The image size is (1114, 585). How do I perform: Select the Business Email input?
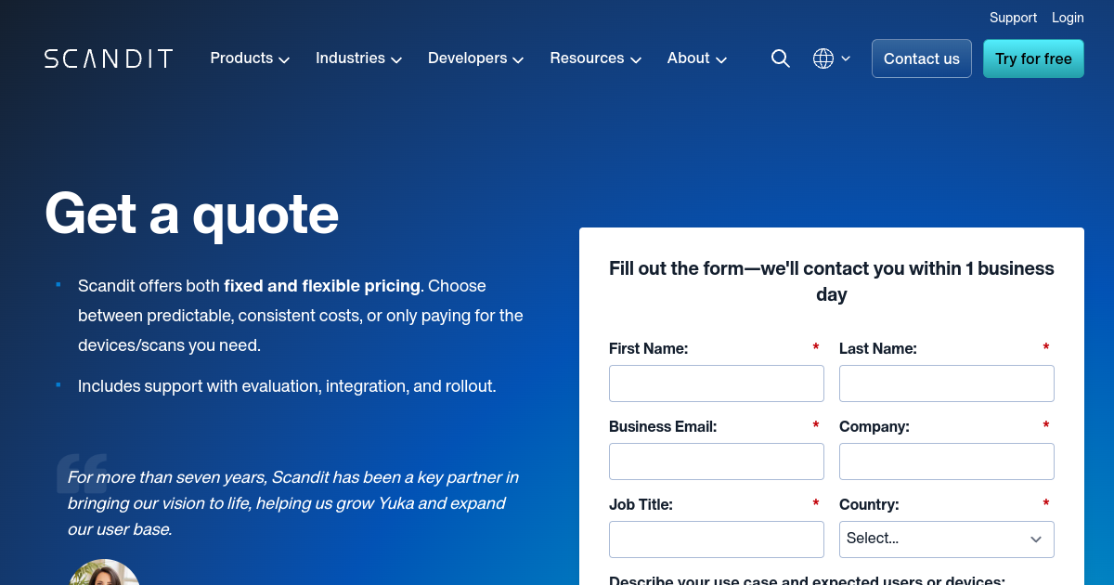[716, 461]
